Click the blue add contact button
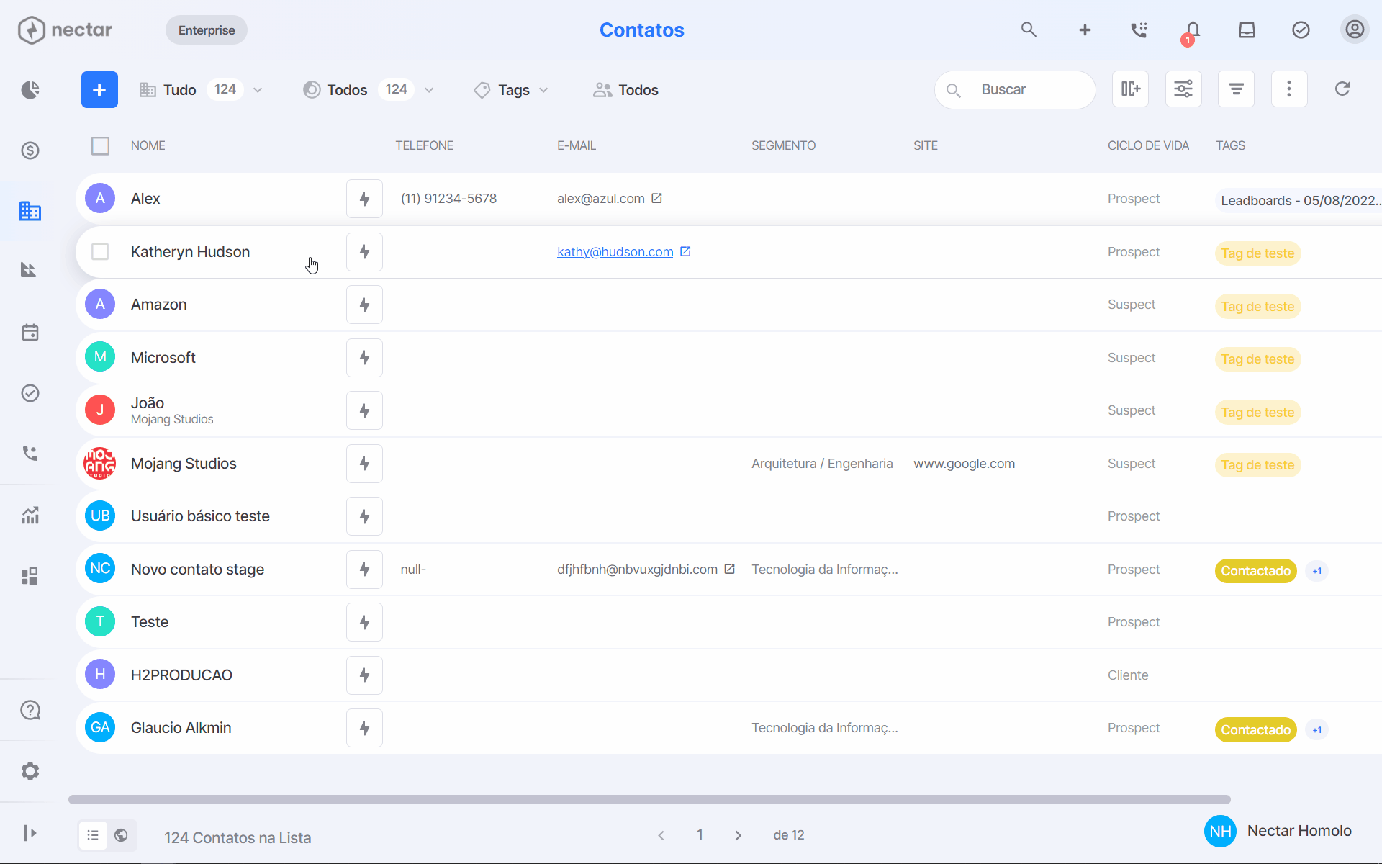1382x864 pixels. (x=99, y=89)
